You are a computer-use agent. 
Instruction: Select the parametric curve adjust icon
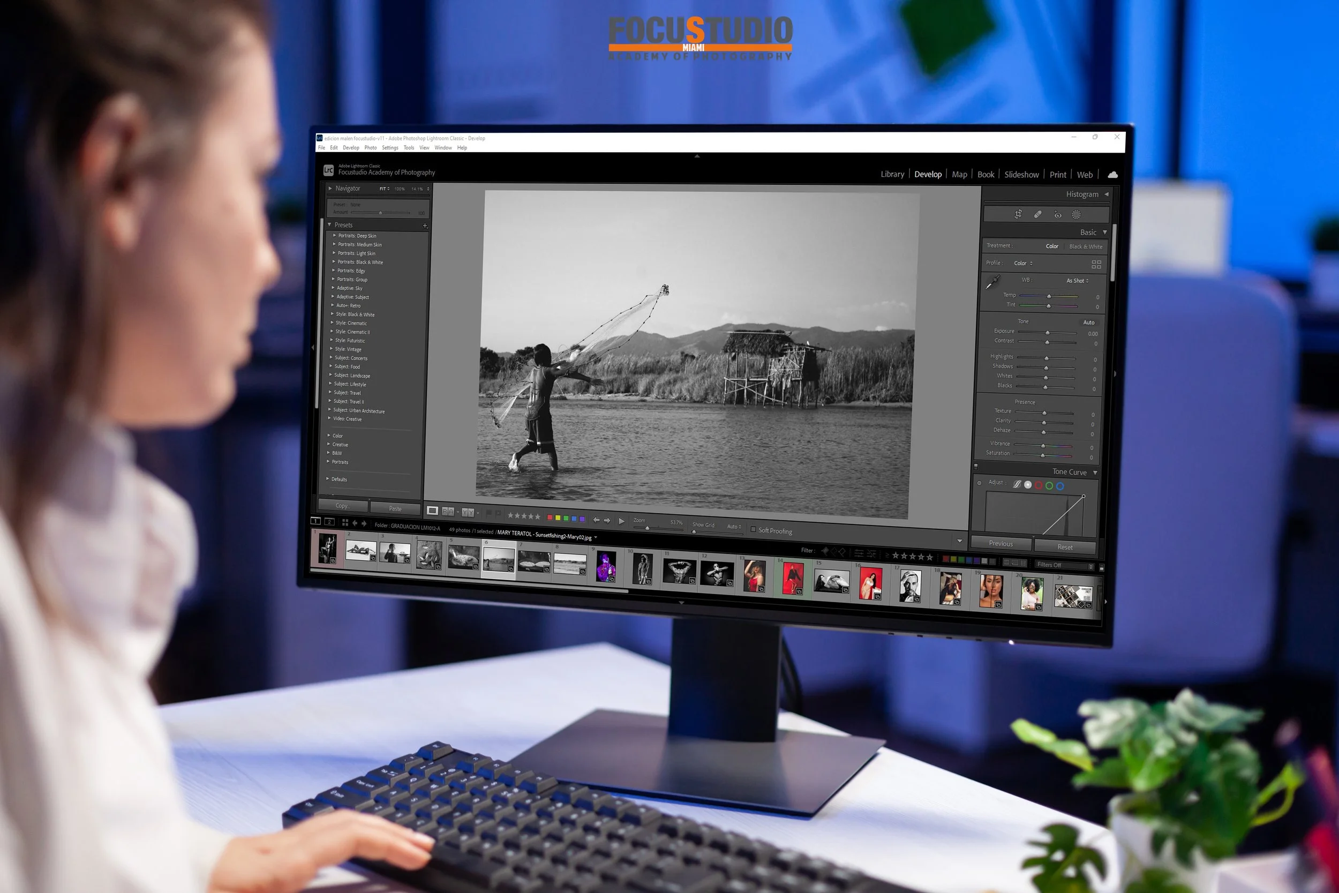(x=1017, y=484)
